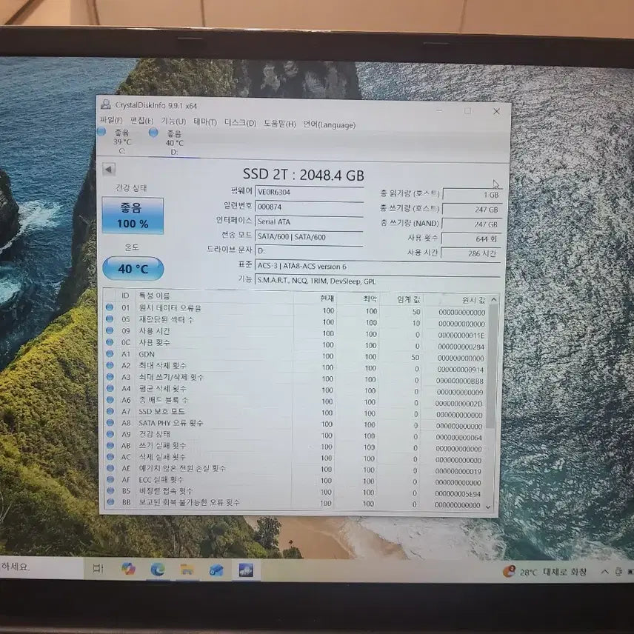Click the 좋음 100 % health status button
This screenshot has height=634, width=634.
click(x=133, y=216)
